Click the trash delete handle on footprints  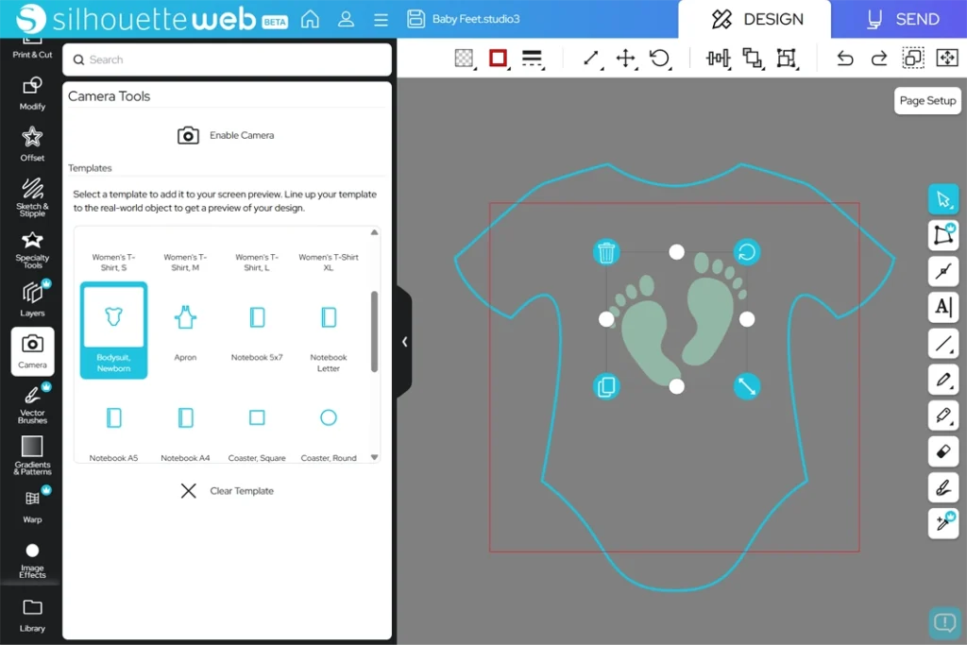tap(606, 252)
